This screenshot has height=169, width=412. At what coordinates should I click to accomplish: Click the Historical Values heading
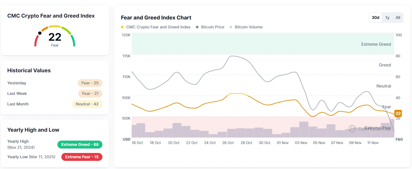pyautogui.click(x=29, y=70)
